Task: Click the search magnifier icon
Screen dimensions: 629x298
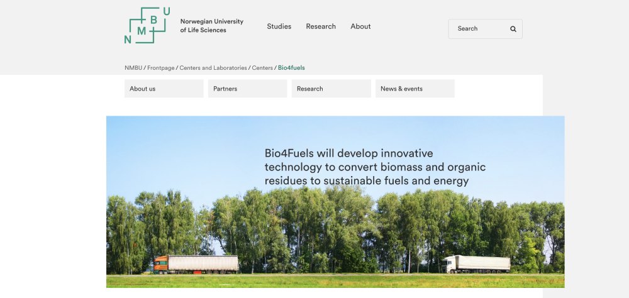Action: pos(513,29)
